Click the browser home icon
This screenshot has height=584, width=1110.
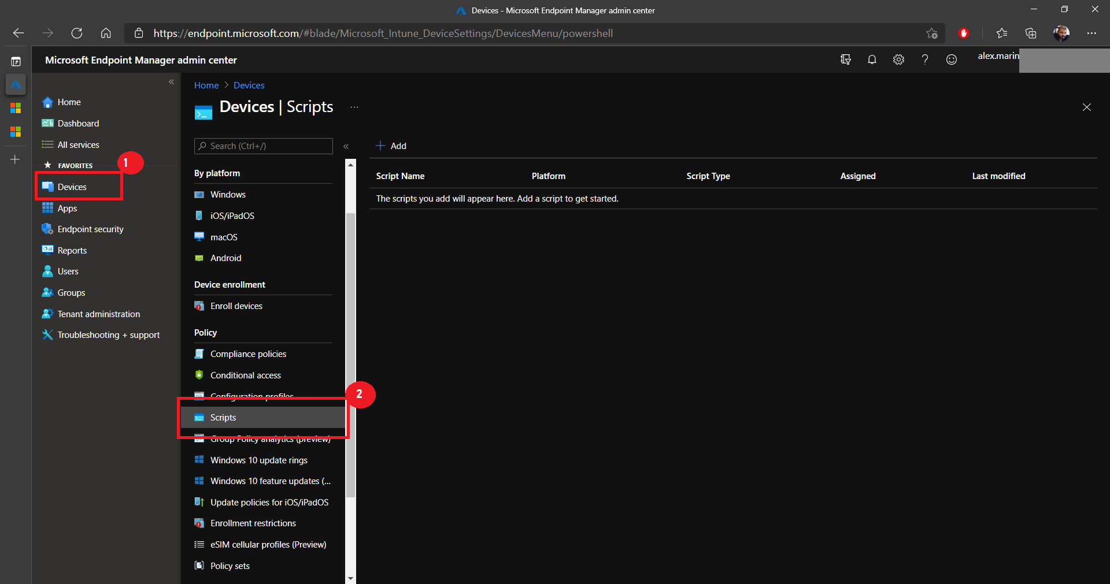pyautogui.click(x=106, y=34)
